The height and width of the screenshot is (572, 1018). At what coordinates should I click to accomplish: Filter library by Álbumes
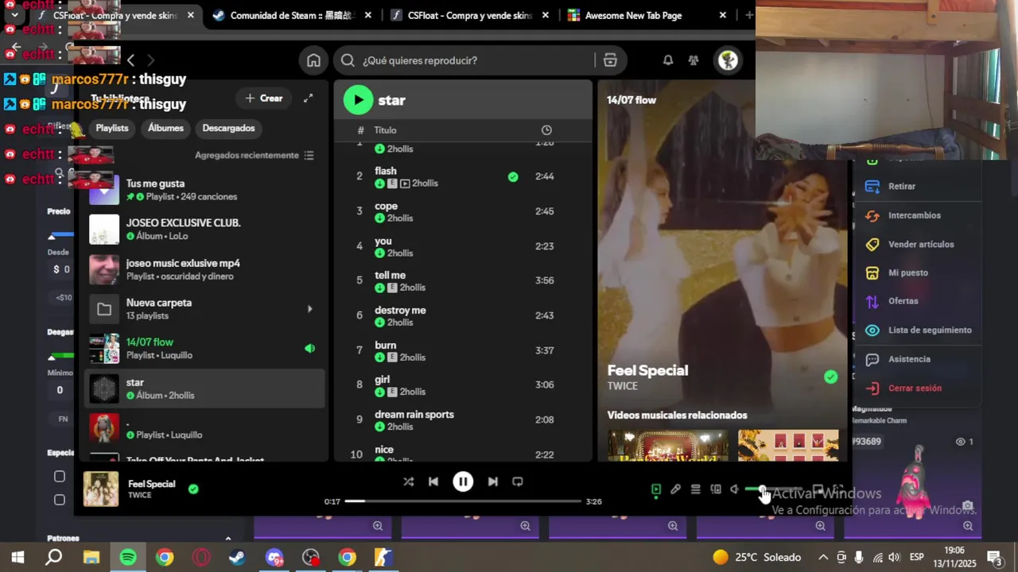click(165, 128)
